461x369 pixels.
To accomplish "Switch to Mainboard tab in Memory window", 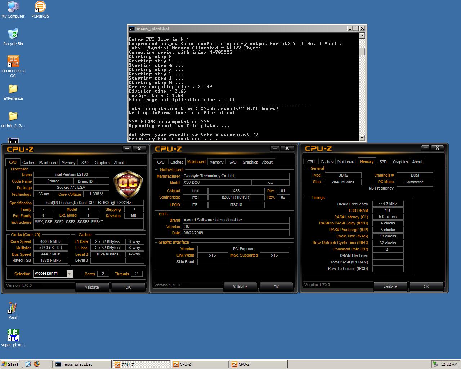I will click(346, 162).
